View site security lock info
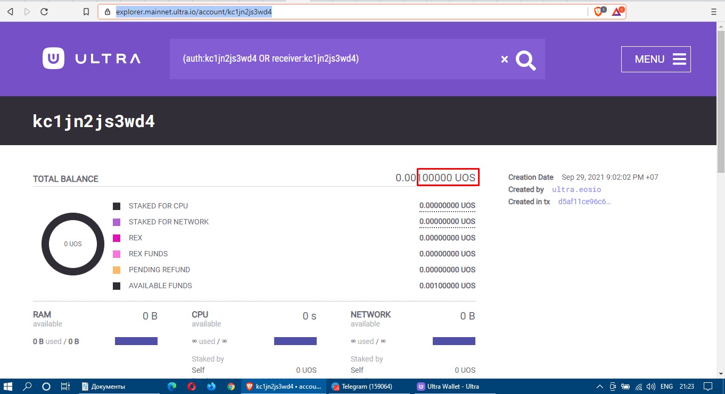This screenshot has width=725, height=394. click(107, 12)
